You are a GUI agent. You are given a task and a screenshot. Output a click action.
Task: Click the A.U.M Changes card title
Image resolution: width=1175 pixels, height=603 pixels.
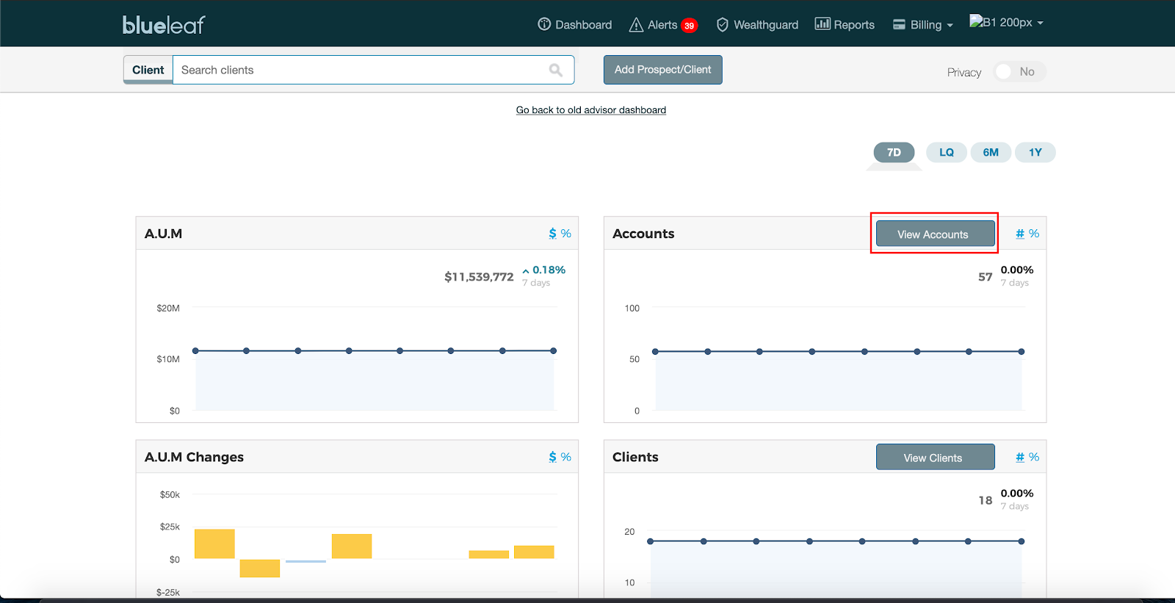[x=194, y=457]
